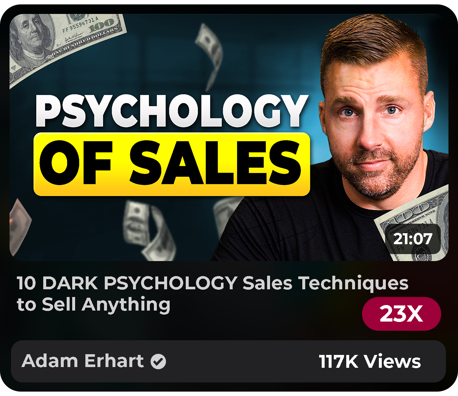Click the 21:07 video duration badge
Image resolution: width=458 pixels, height=396 pixels.
pyautogui.click(x=413, y=239)
